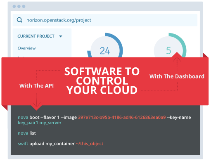211x161 pixels.
Task: Click the blue gauge showing 24
Action: [x=105, y=45]
